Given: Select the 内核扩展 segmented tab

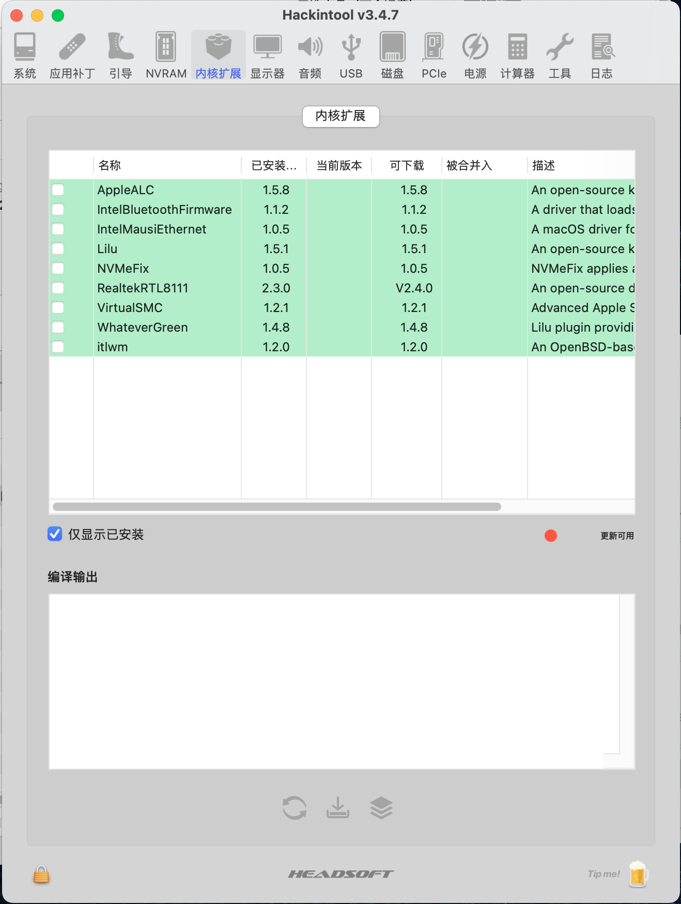Looking at the screenshot, I should point(340,116).
